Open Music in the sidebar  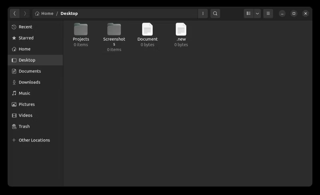tap(35, 93)
